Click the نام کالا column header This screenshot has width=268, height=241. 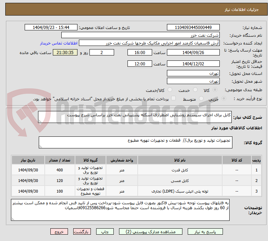pos(180,160)
